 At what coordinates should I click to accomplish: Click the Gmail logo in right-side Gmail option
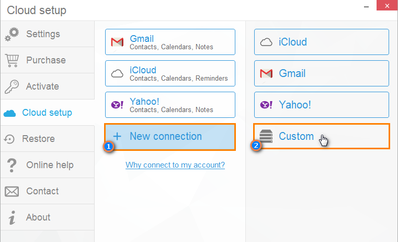click(x=266, y=73)
